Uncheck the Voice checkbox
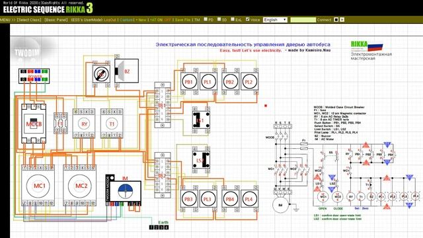 tap(247, 19)
